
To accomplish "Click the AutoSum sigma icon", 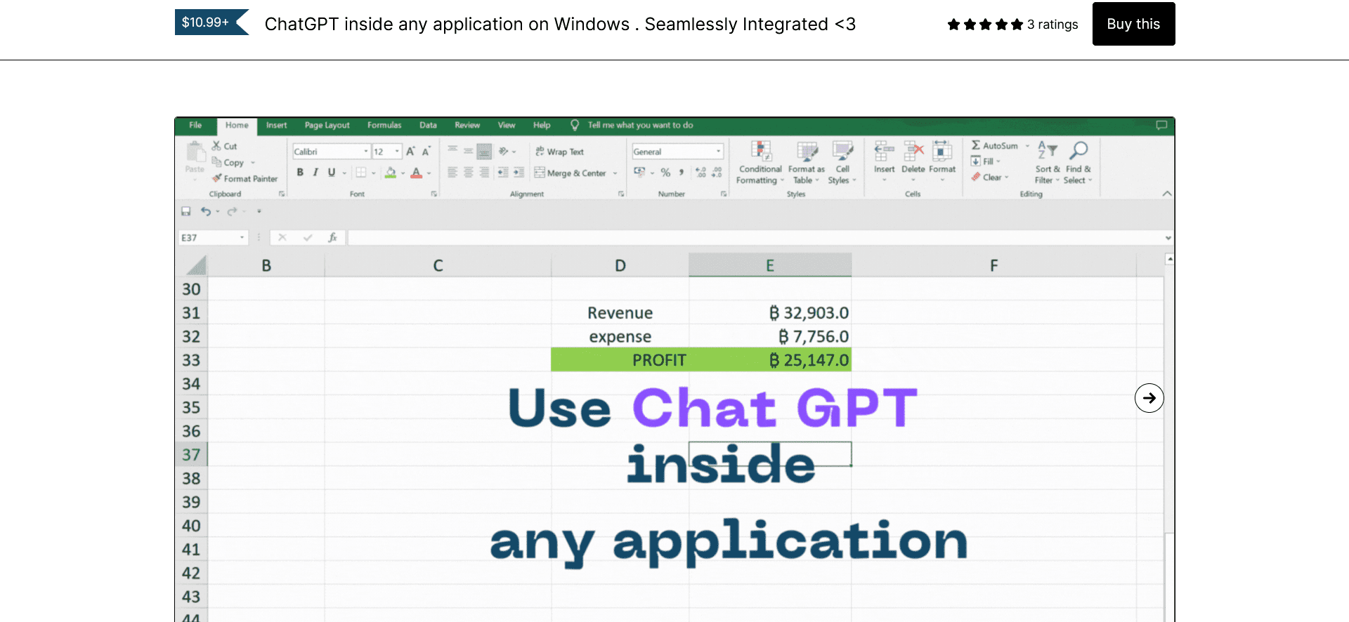I will pos(976,145).
